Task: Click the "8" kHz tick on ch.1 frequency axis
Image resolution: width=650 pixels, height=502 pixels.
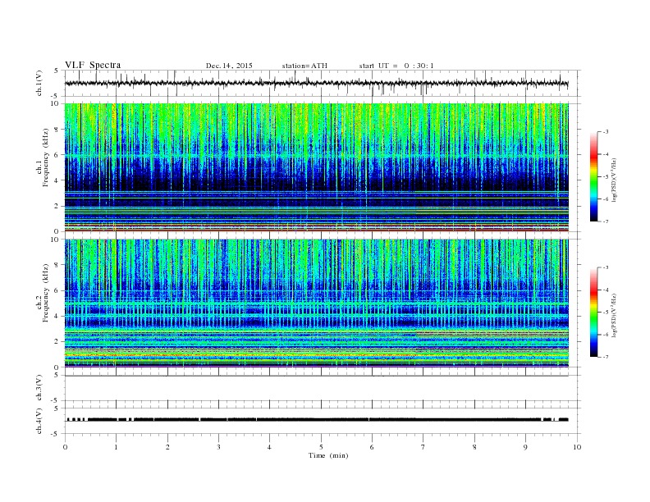Action: pyautogui.click(x=57, y=130)
